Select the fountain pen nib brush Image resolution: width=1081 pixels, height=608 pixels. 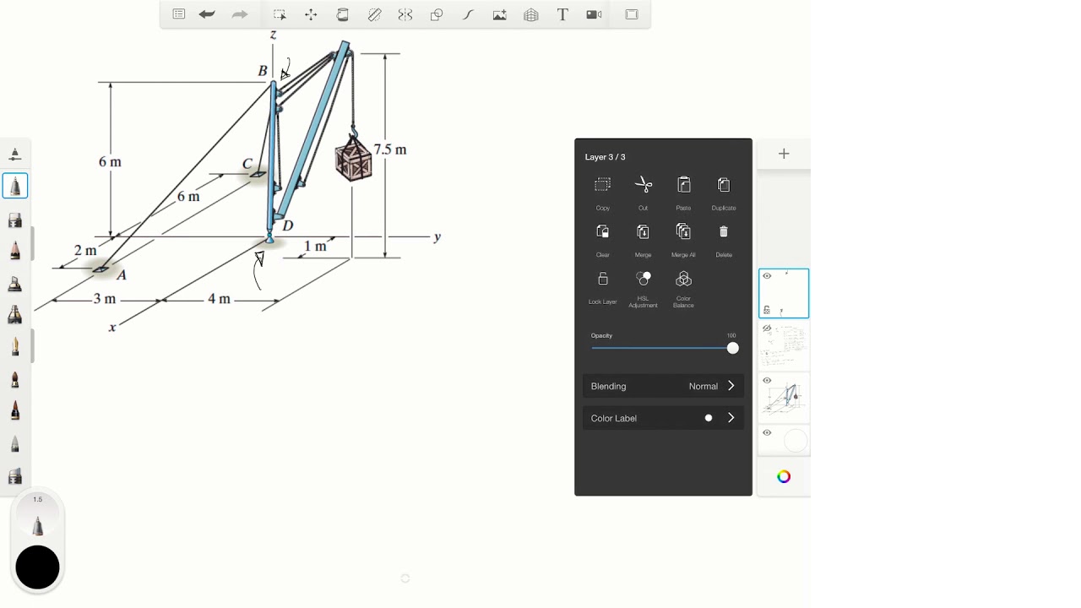(x=15, y=346)
